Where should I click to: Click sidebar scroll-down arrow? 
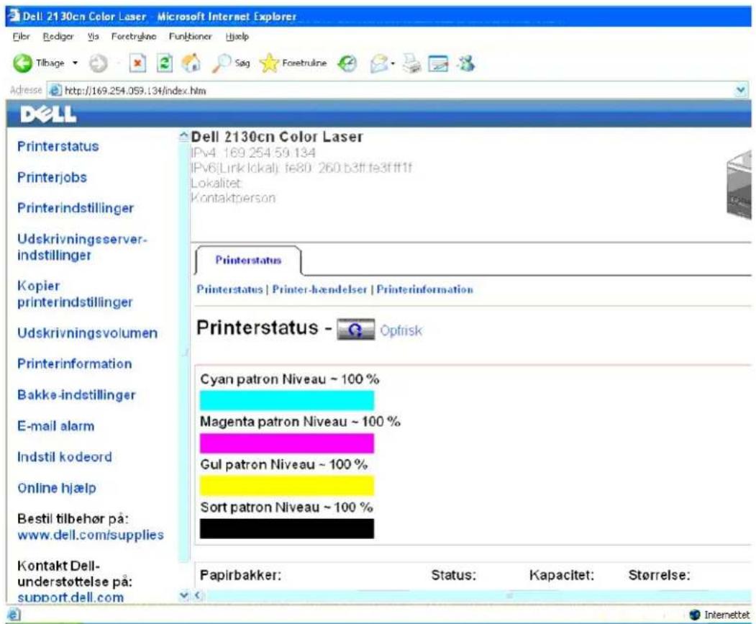pyautogui.click(x=183, y=595)
